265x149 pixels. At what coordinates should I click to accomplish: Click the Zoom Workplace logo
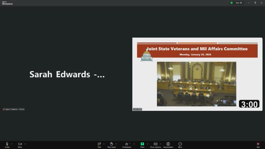coord(7,3)
